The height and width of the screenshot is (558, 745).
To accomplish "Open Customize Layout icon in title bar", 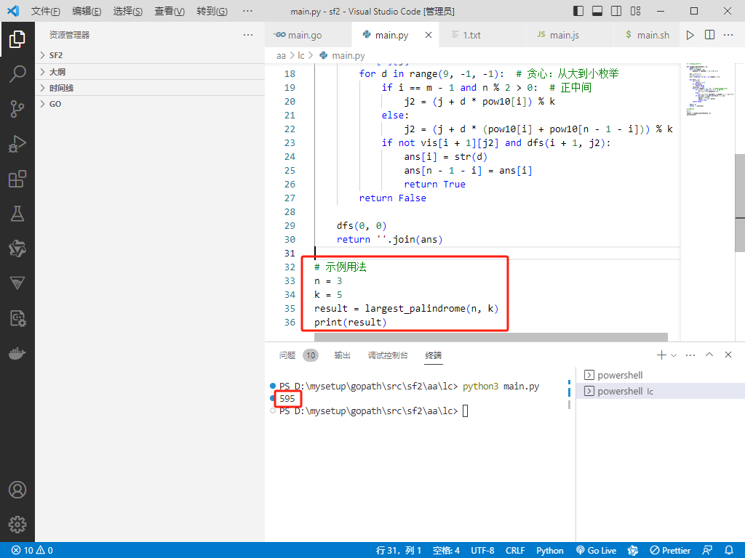I will 635,11.
